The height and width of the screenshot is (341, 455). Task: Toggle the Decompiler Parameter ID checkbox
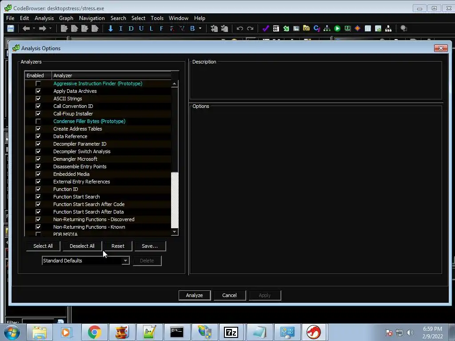click(38, 144)
